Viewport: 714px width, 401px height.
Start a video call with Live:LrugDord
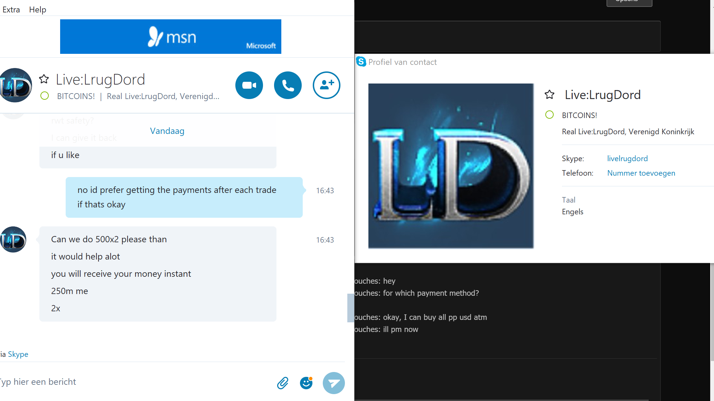click(249, 85)
